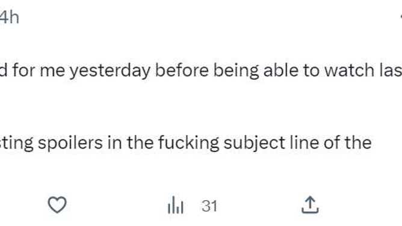
Task: Click the words 'in the' on second line
Action: [130, 142]
